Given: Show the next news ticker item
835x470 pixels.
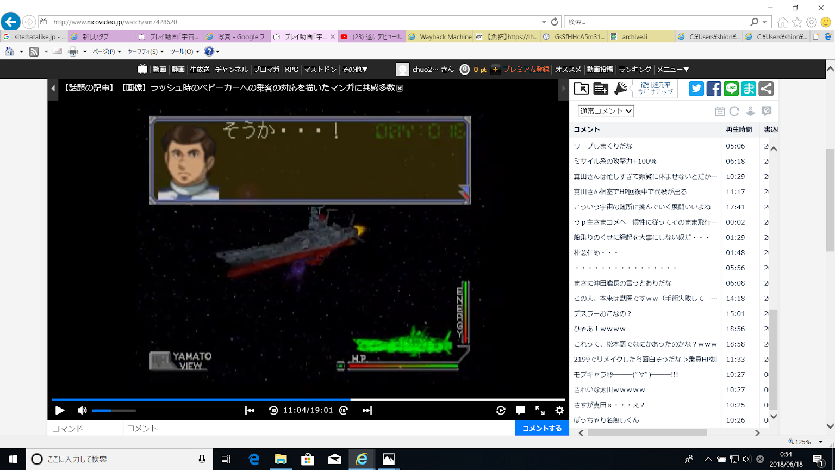Looking at the screenshot, I should click(x=563, y=88).
